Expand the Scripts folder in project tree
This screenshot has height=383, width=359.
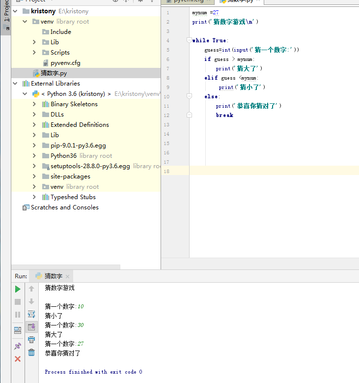pyautogui.click(x=34, y=53)
